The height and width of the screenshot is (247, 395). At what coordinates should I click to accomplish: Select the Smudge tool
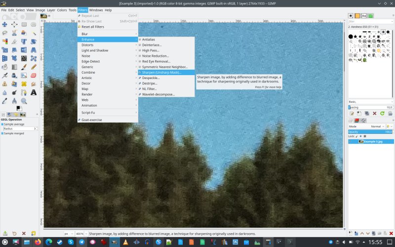point(34,84)
